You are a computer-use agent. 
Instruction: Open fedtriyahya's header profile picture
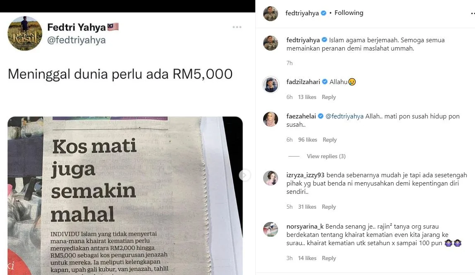271,13
